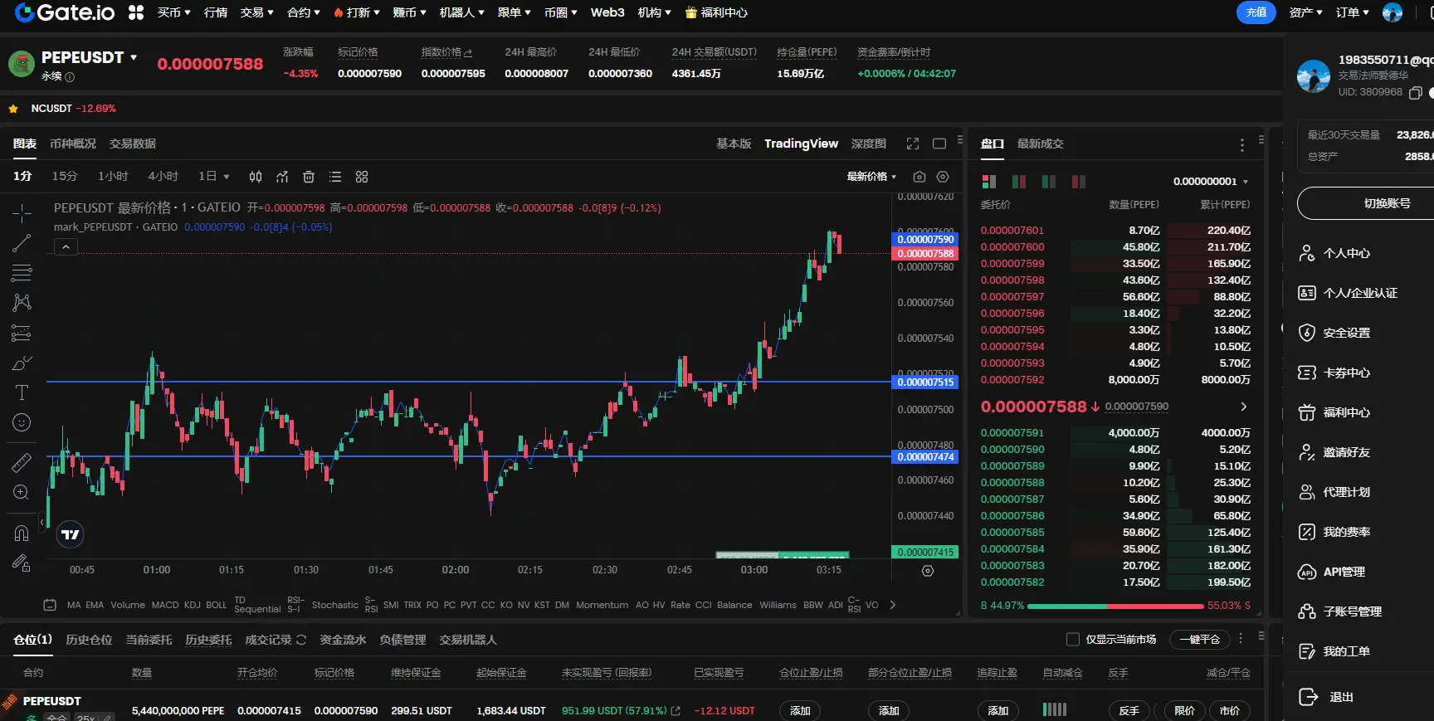This screenshot has height=721, width=1434.
Task: Select the 0.000007601 ask price row
Action: pyautogui.click(x=1012, y=231)
